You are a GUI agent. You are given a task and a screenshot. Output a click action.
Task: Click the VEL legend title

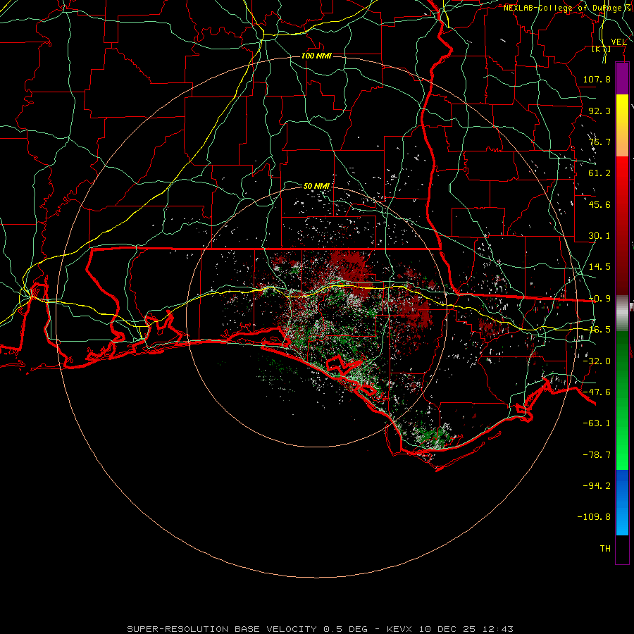[619, 42]
